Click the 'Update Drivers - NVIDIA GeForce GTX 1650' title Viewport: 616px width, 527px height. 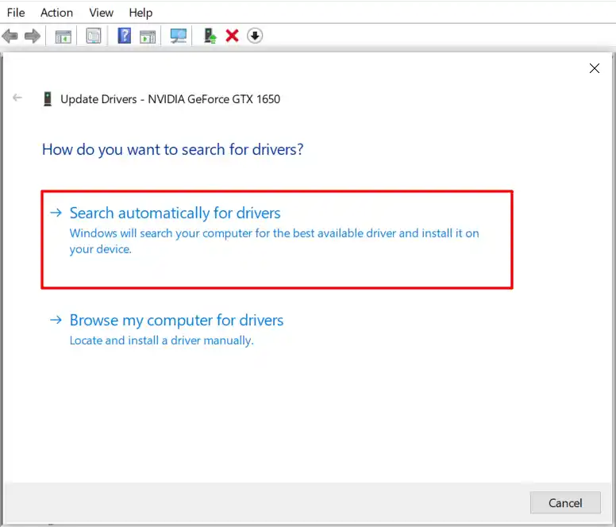coord(170,99)
